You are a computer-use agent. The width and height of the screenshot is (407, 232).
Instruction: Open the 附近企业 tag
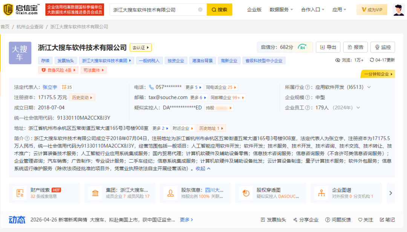(x=183, y=128)
